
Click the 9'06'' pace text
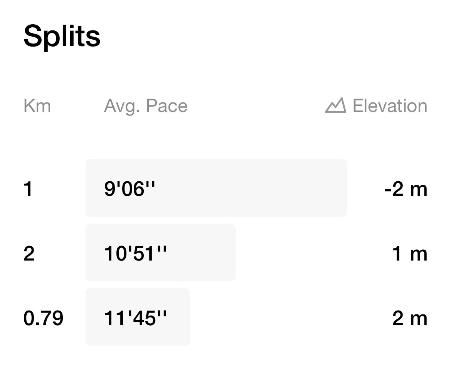[130, 189]
